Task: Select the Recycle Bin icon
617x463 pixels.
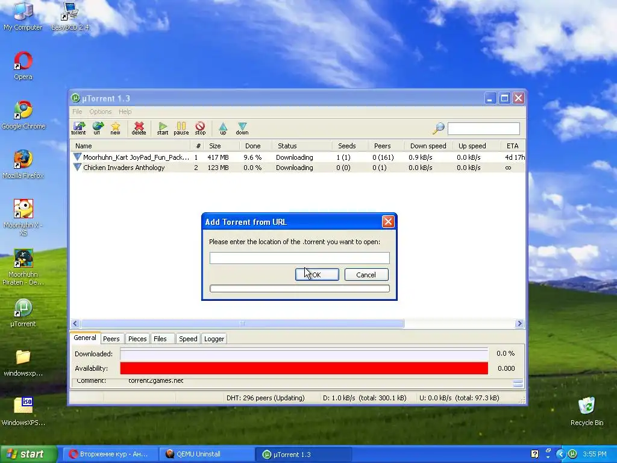Action: point(587,412)
